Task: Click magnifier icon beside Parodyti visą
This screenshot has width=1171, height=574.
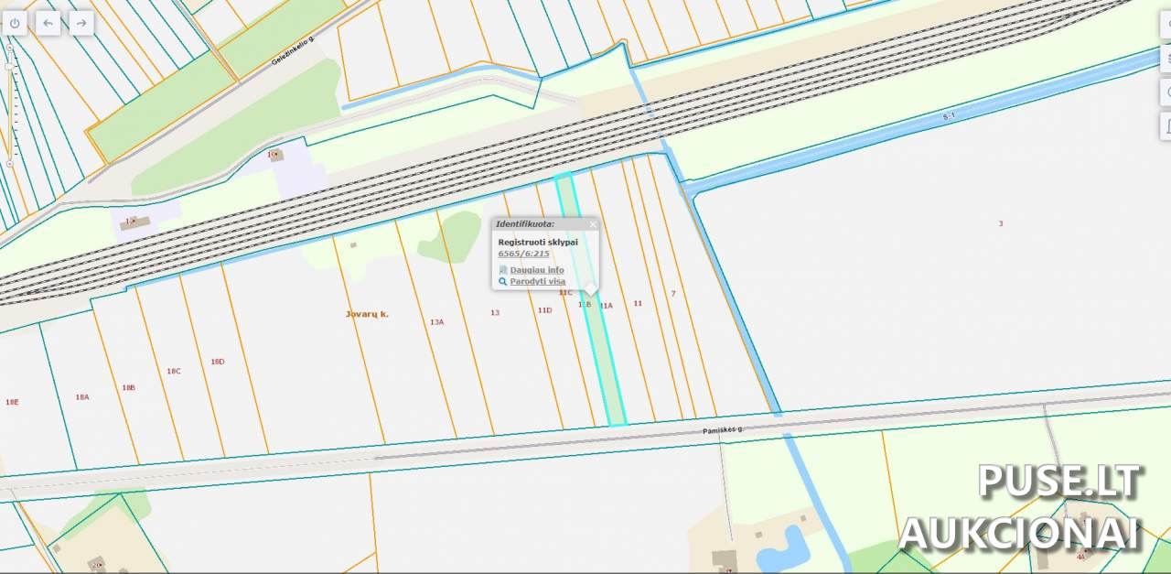Action: click(502, 281)
